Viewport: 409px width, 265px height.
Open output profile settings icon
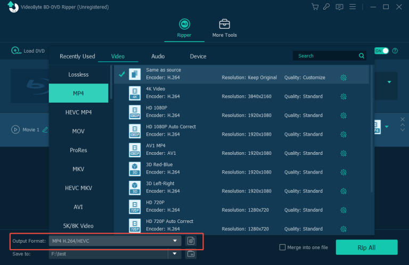[x=191, y=241]
